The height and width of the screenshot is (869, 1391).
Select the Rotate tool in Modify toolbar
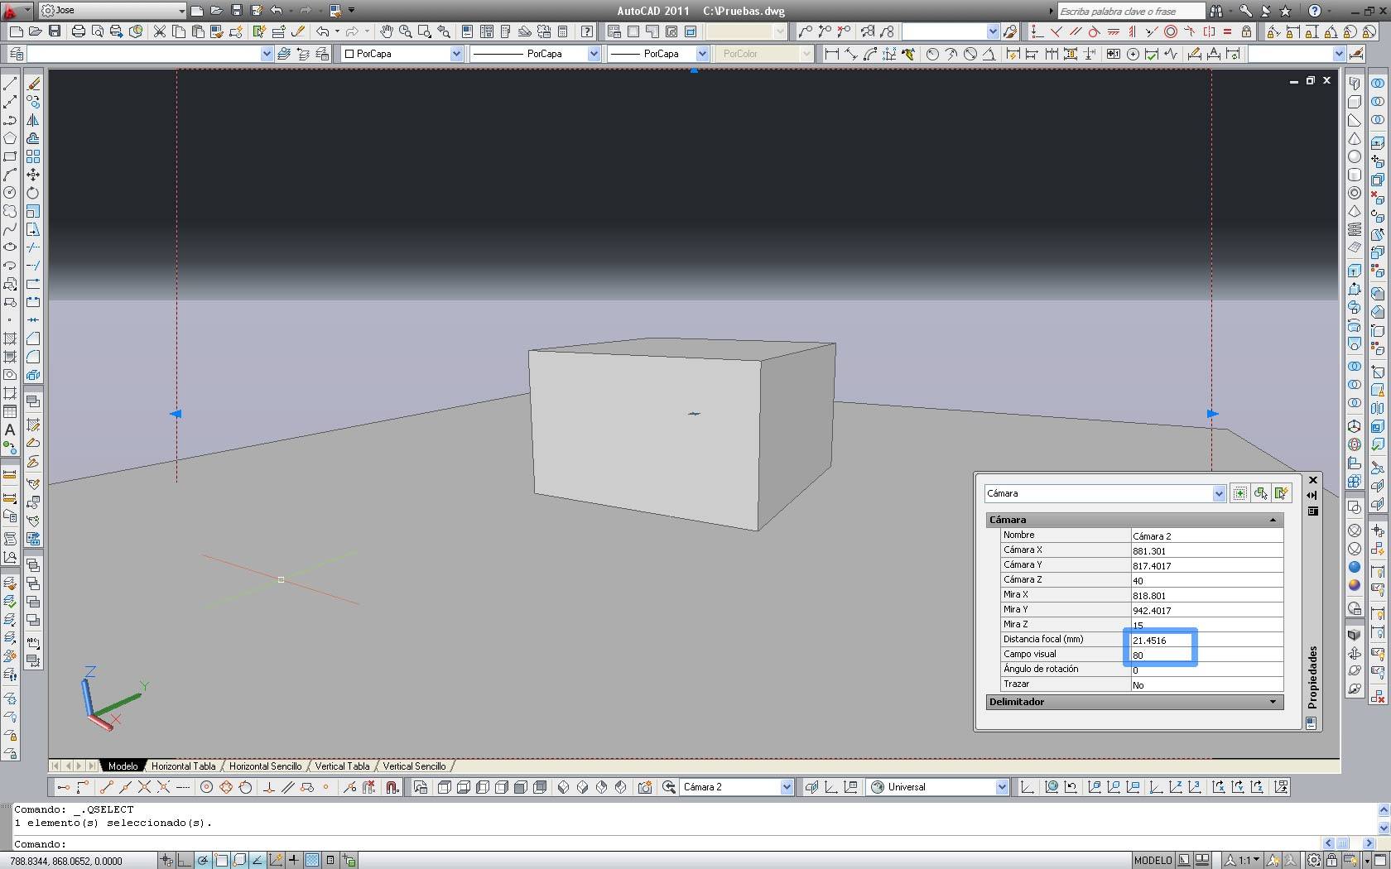coord(33,193)
